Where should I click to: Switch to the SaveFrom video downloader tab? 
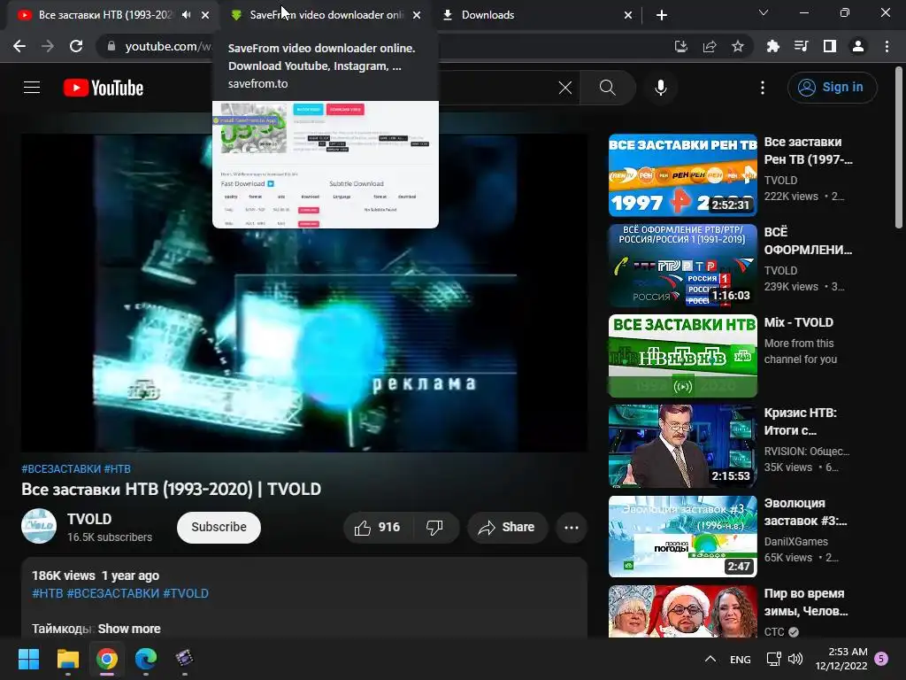tap(326, 15)
